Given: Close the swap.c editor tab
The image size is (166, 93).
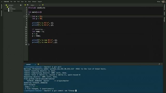Looking at the screenshot, I should tap(40, 5).
